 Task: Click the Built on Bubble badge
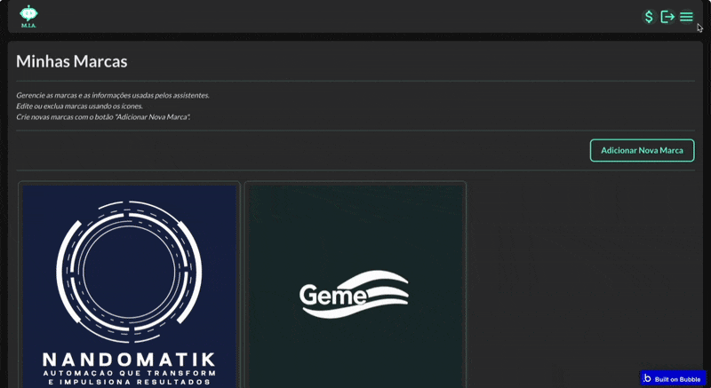click(673, 378)
